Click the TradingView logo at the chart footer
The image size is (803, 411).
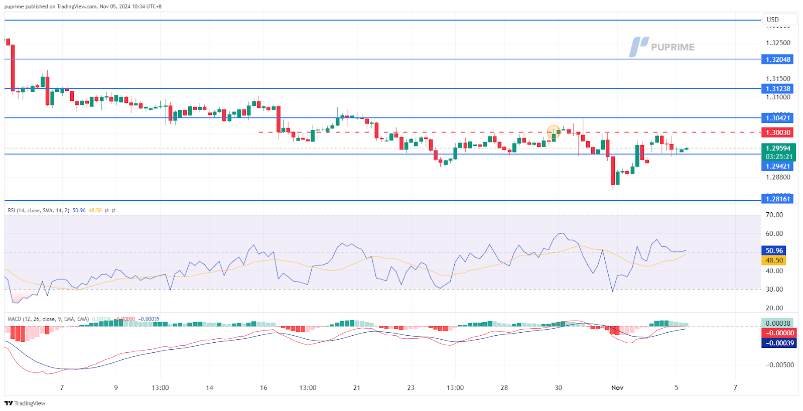pos(25,403)
